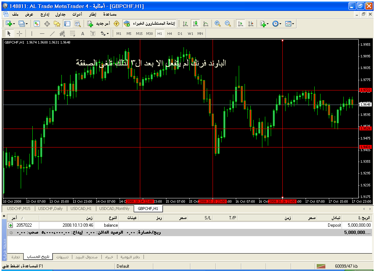Select the Crosshair cursor tool
375x271 pixels.
coord(20,33)
